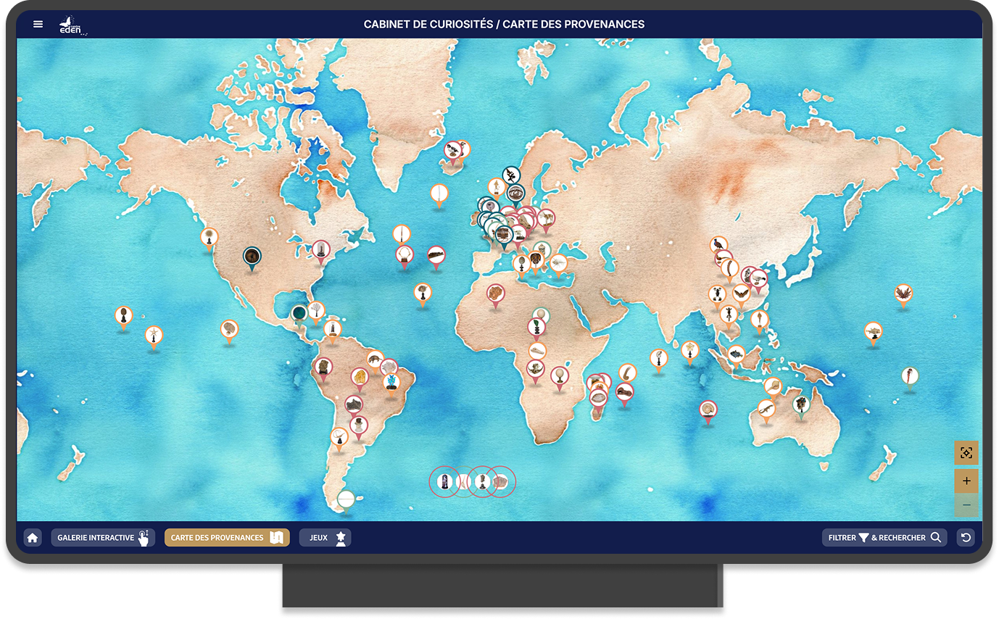Image resolution: width=999 pixels, height=619 pixels.
Task: Select the starfish pin in the Pacific Ocean
Action: point(154,336)
